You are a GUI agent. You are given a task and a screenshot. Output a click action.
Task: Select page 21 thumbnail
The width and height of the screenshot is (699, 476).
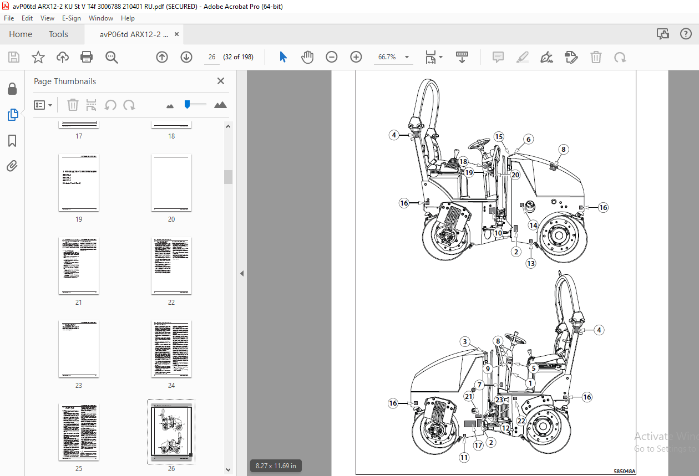pyautogui.click(x=79, y=266)
